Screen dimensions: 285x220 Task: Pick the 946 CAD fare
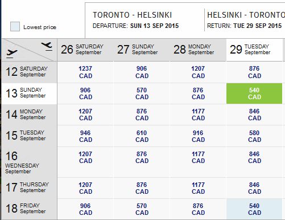(85, 136)
